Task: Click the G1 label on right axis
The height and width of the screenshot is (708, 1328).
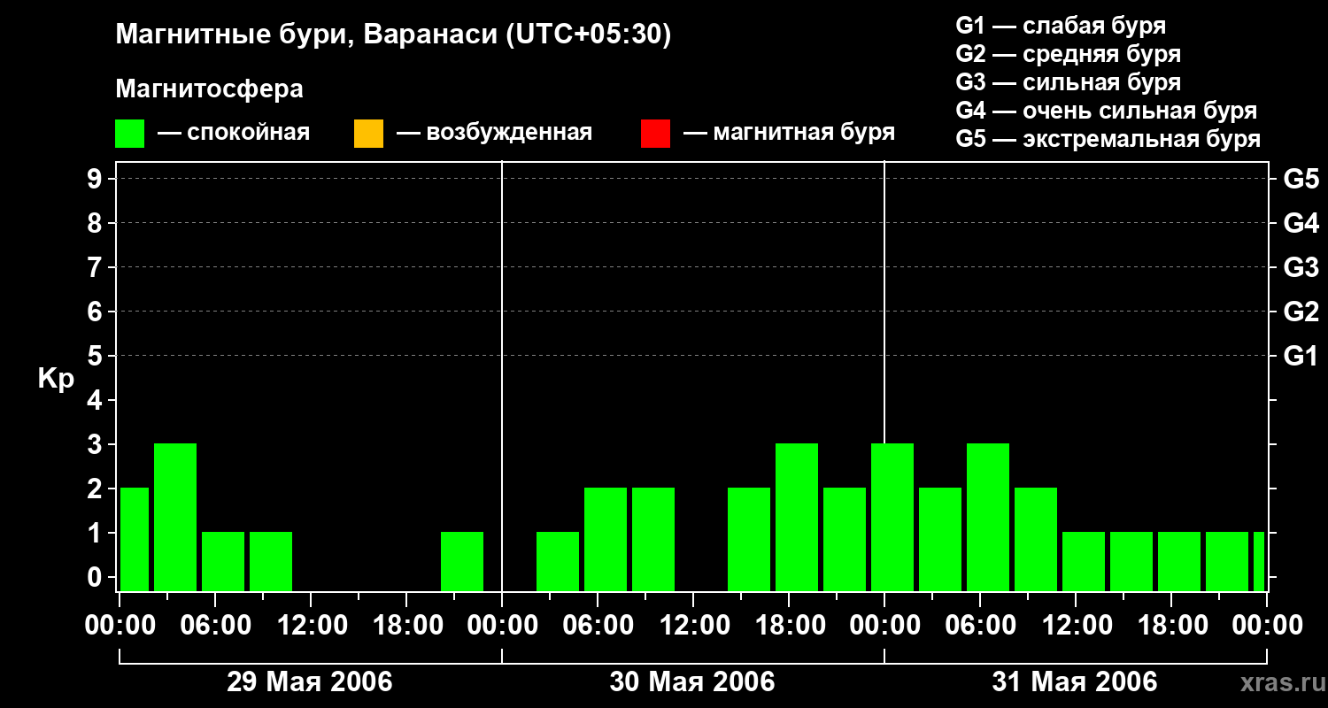Action: click(1301, 356)
